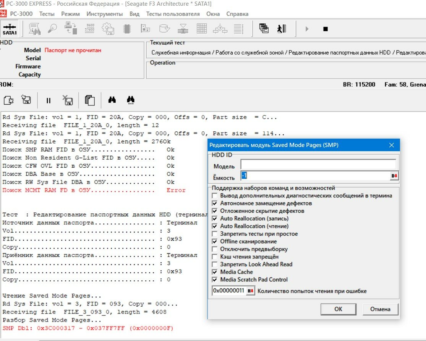Pause log output with pause icon
The image size is (426, 341).
tap(49, 100)
